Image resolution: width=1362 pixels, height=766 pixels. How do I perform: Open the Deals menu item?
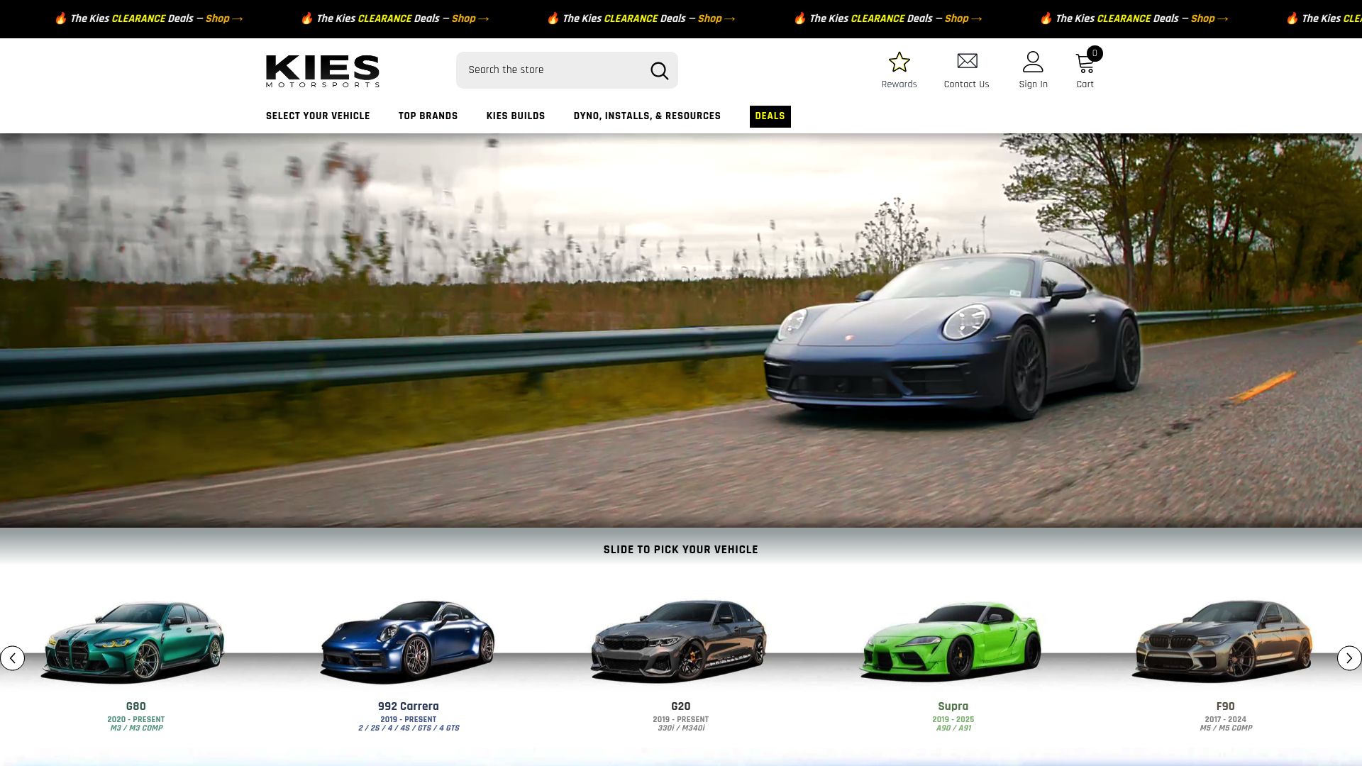pyautogui.click(x=770, y=116)
